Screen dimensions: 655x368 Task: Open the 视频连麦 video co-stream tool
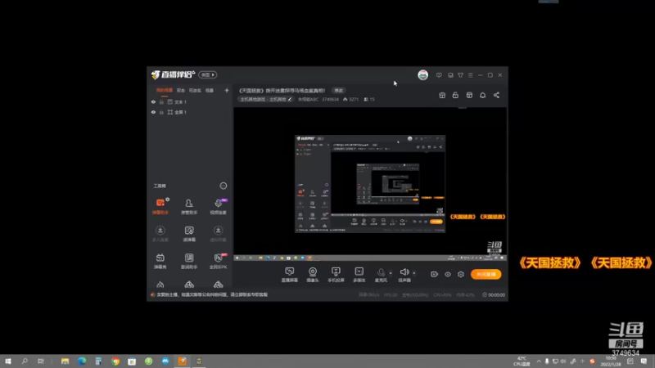coord(218,207)
